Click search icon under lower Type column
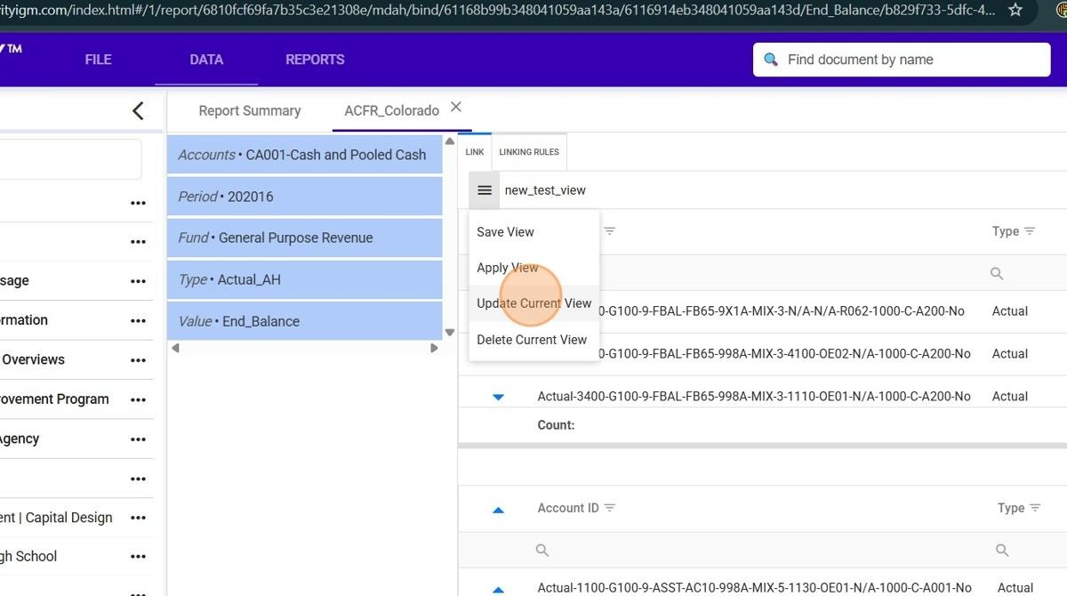The image size is (1067, 596). click(x=1002, y=551)
